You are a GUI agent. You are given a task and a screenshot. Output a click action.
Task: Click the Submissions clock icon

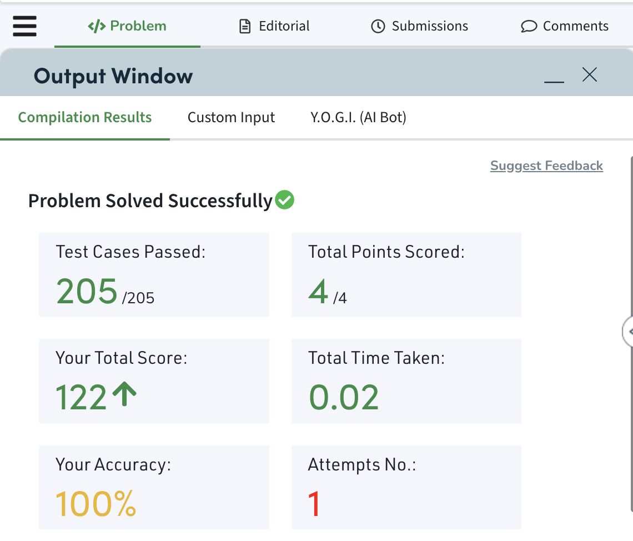(x=378, y=26)
